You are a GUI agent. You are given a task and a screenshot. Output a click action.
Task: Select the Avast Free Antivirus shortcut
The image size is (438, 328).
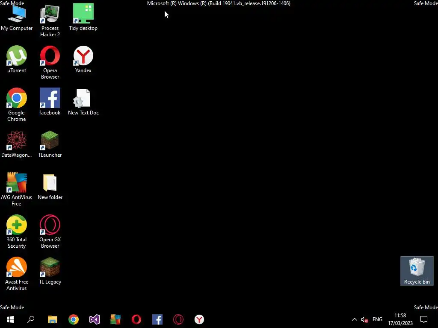17,275
